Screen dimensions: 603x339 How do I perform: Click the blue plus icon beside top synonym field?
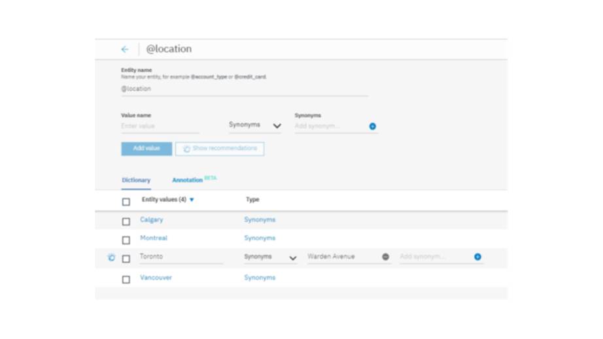[372, 126]
